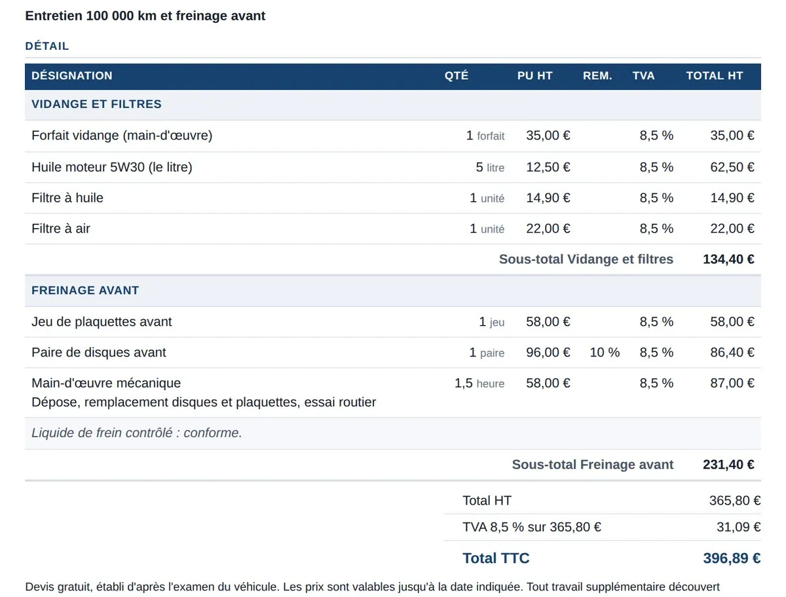This screenshot has width=786, height=597.
Task: Select the "86,40 €" line total
Action: pyautogui.click(x=732, y=353)
